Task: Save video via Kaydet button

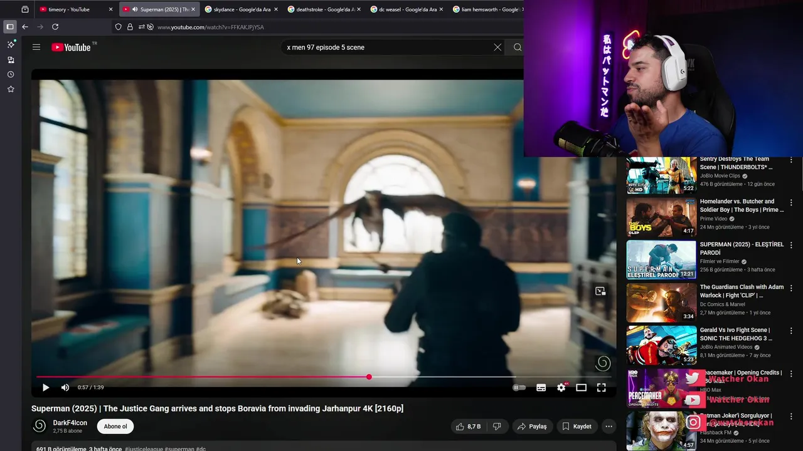Action: (x=577, y=427)
